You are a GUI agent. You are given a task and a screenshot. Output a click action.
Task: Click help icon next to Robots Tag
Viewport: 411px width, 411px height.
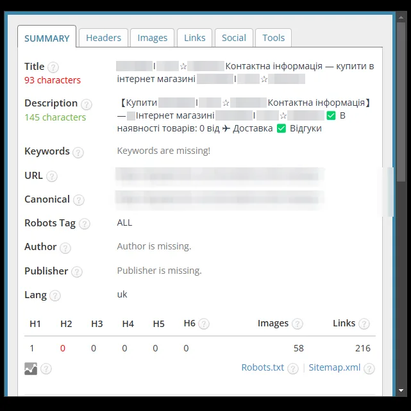[x=85, y=224]
